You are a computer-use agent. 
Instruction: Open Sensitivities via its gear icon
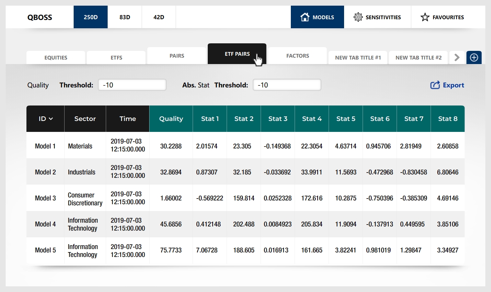coord(358,17)
